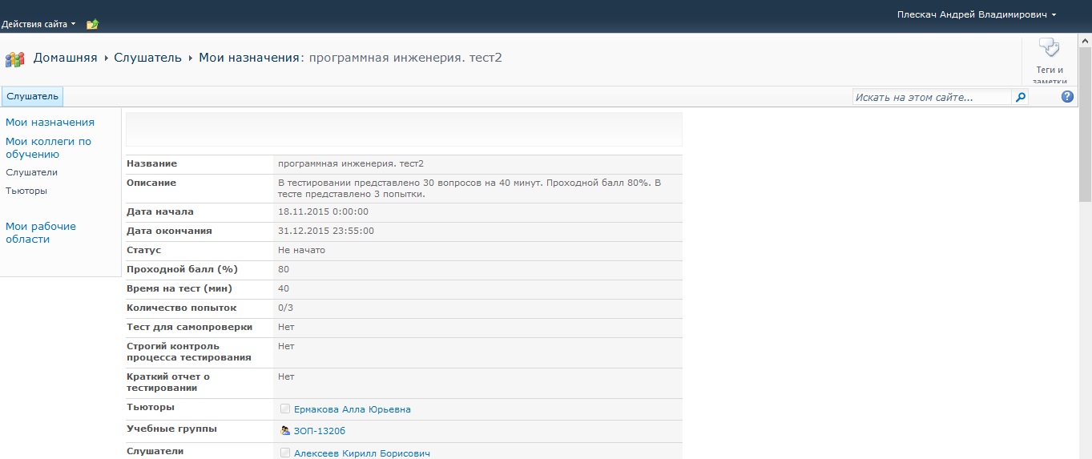This screenshot has width=1092, height=459.
Task: Open the Мои назначения breadcrumb link
Action: pos(248,58)
